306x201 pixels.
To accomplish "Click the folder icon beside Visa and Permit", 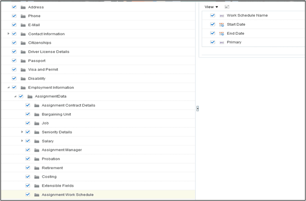I will coord(23,69).
